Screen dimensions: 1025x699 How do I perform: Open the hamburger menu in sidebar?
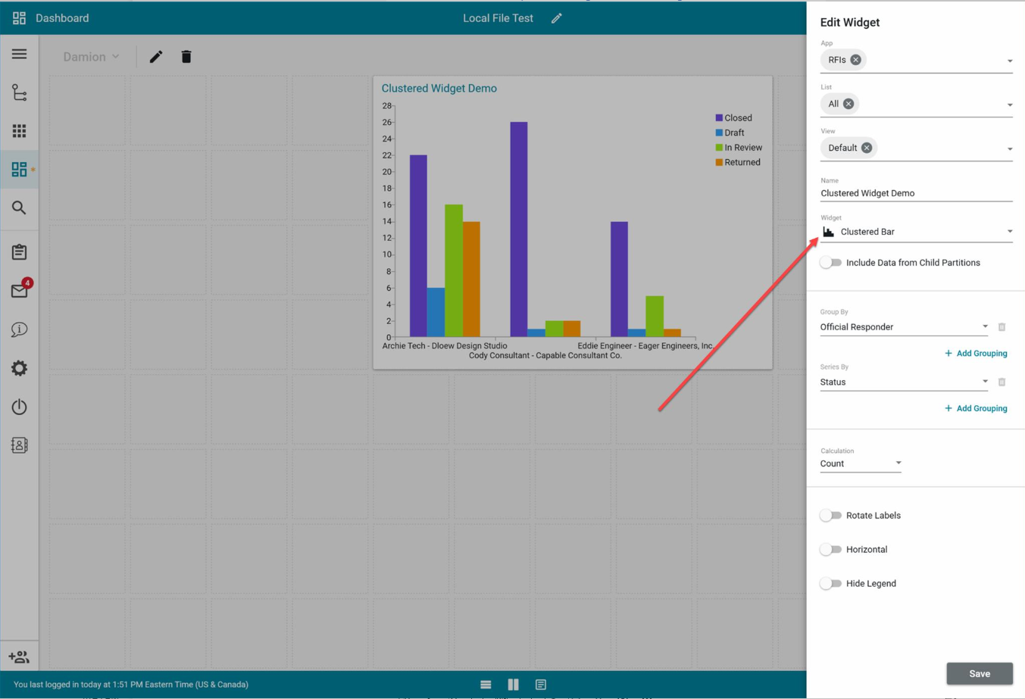(19, 55)
